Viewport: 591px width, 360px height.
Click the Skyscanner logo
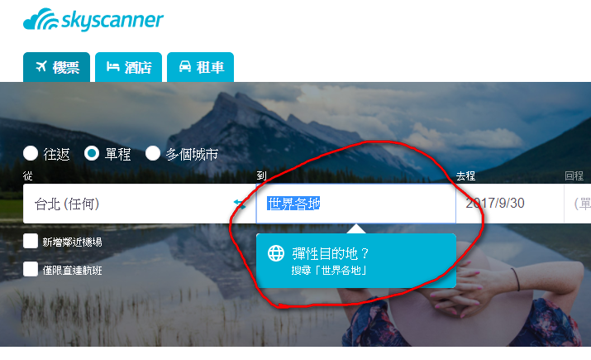point(93,20)
